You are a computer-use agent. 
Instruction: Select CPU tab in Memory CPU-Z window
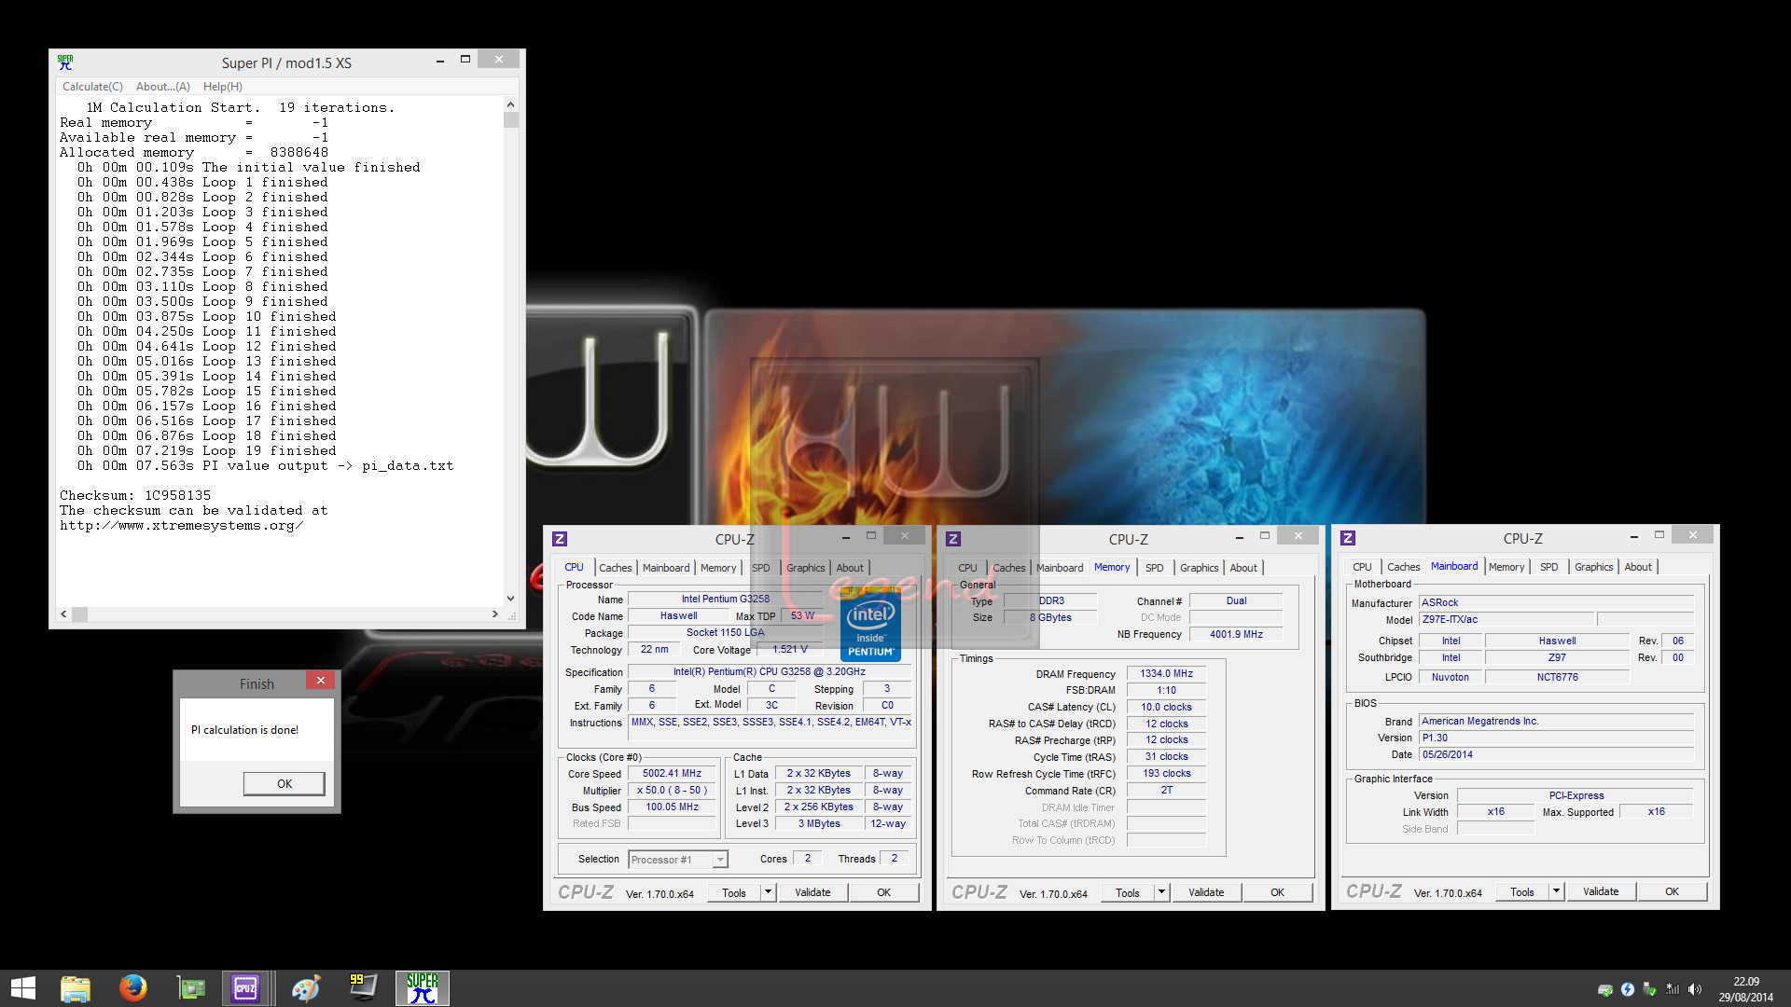click(967, 568)
